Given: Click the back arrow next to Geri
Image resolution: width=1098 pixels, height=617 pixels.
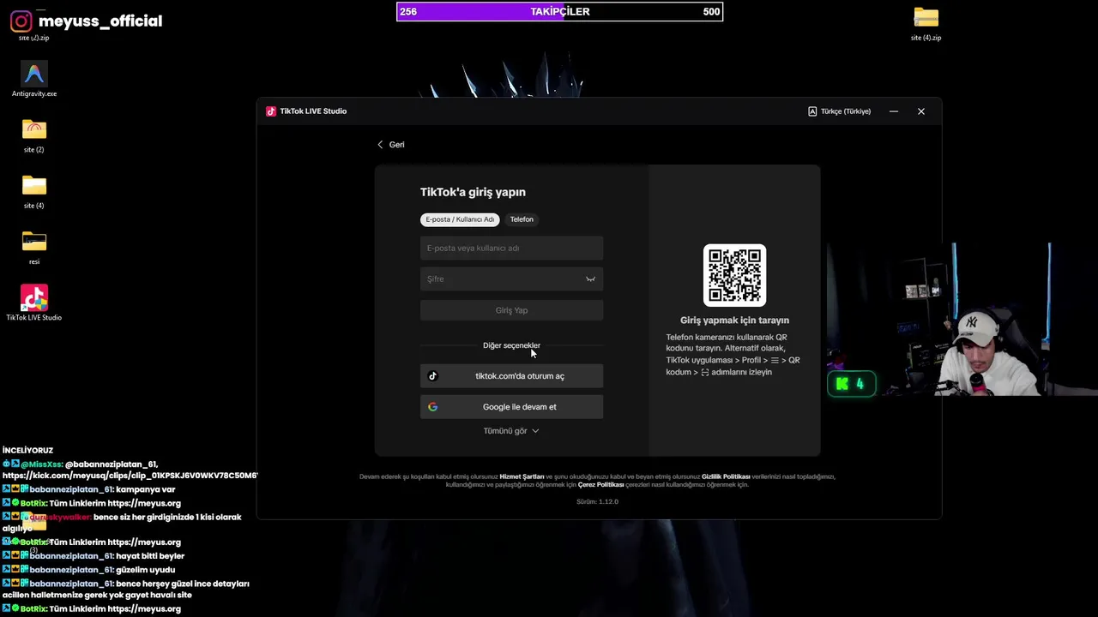Looking at the screenshot, I should 380,145.
